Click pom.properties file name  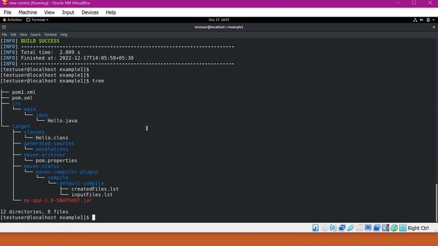point(56,161)
